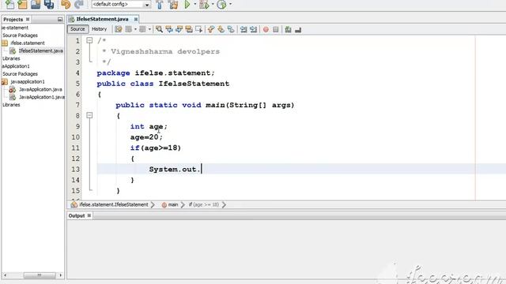Start macro recording with red circle icon
This screenshot has height=284, width=506.
[266, 29]
